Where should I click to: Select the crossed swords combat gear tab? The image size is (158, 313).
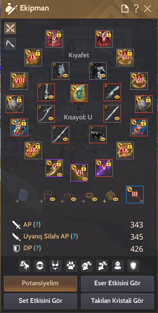coord(10,28)
